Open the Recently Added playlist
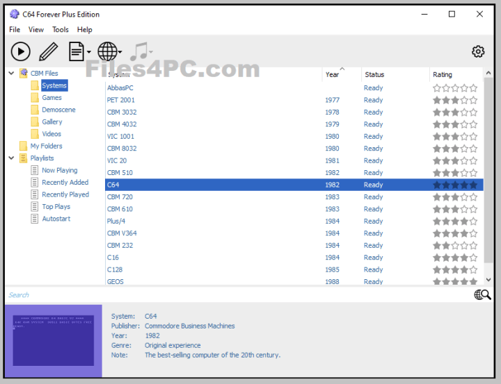 (x=65, y=183)
